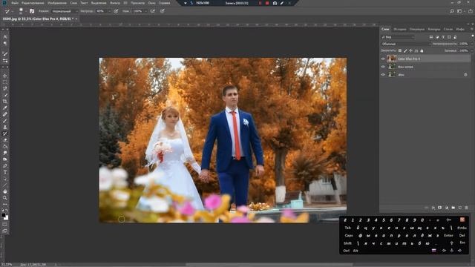475x267 pixels.
Task: Open the Фильтр menu
Action: pos(115,3)
